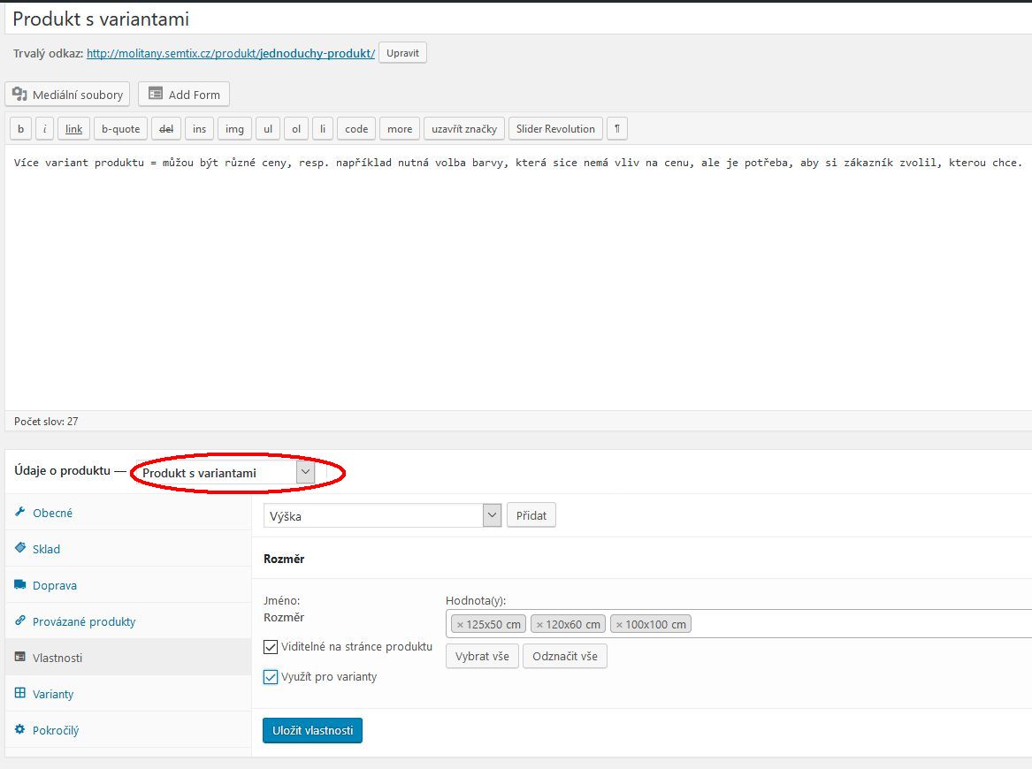The width and height of the screenshot is (1032, 769).
Task: Click the gear icon for Pokročilý
Action: 20,730
